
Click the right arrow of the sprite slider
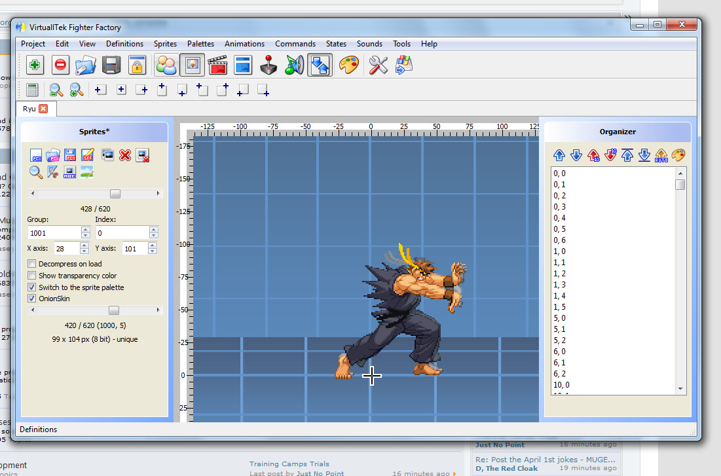coord(158,194)
